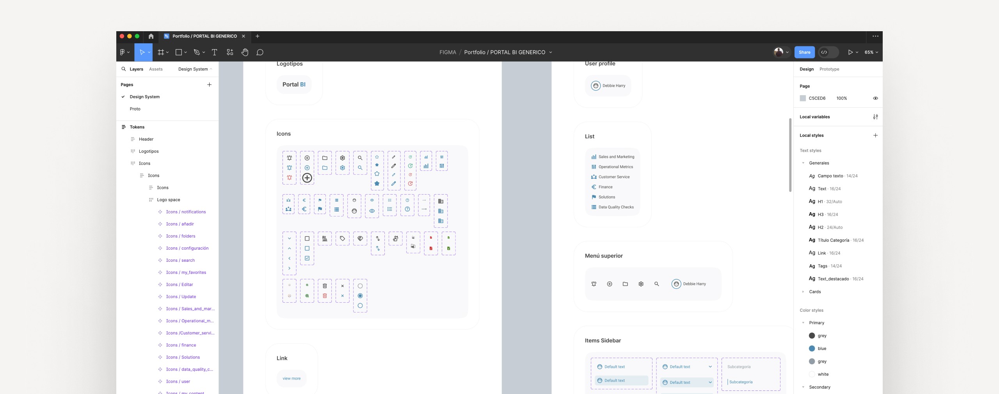Open the file name dropdown chevron
This screenshot has width=999, height=394.
click(x=551, y=52)
